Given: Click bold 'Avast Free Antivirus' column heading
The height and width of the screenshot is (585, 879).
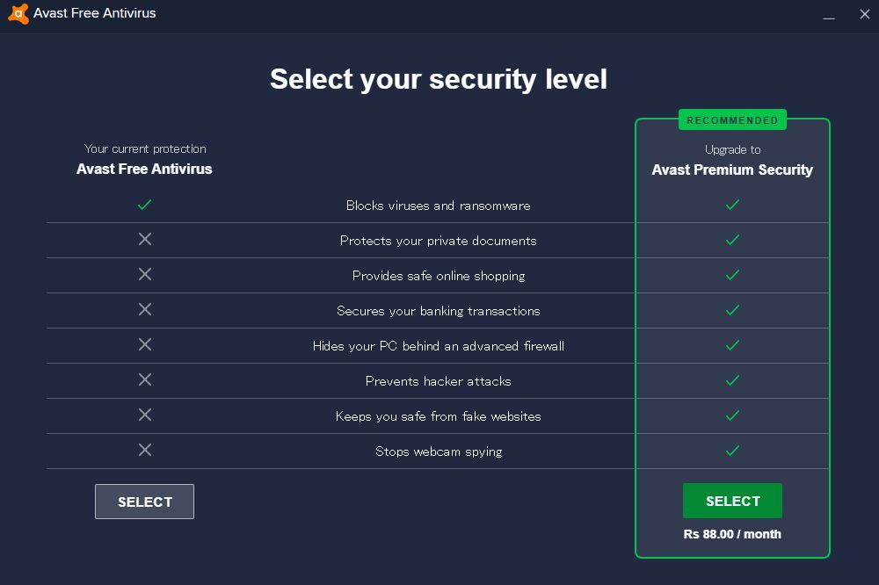Looking at the screenshot, I should 144,169.
